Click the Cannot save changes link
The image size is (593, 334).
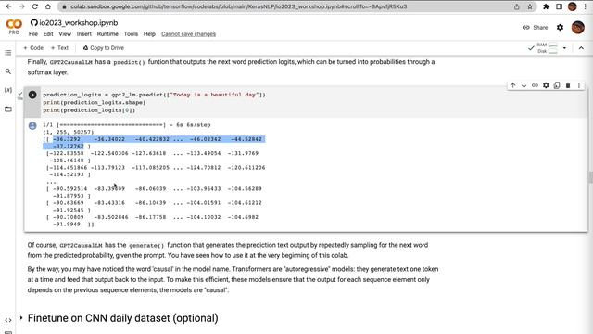[188, 34]
